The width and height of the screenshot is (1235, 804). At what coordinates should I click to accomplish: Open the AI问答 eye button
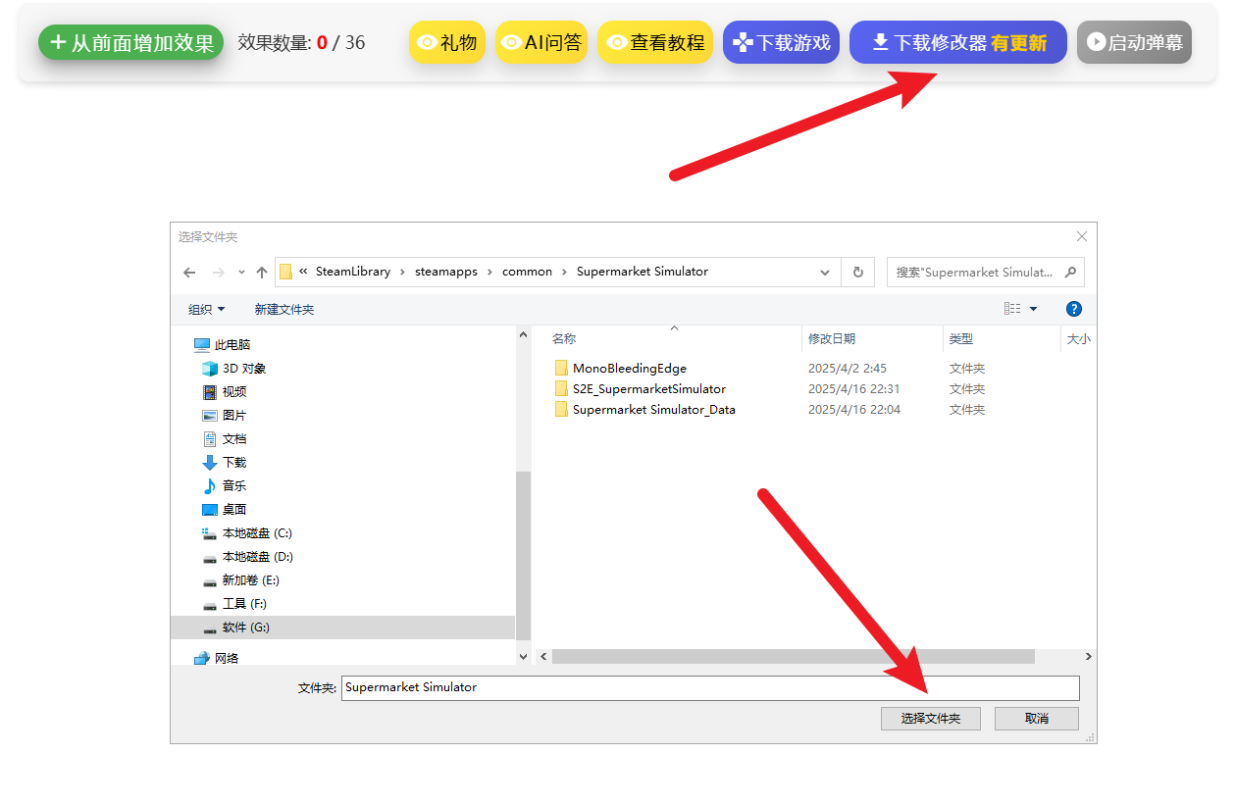(x=541, y=43)
